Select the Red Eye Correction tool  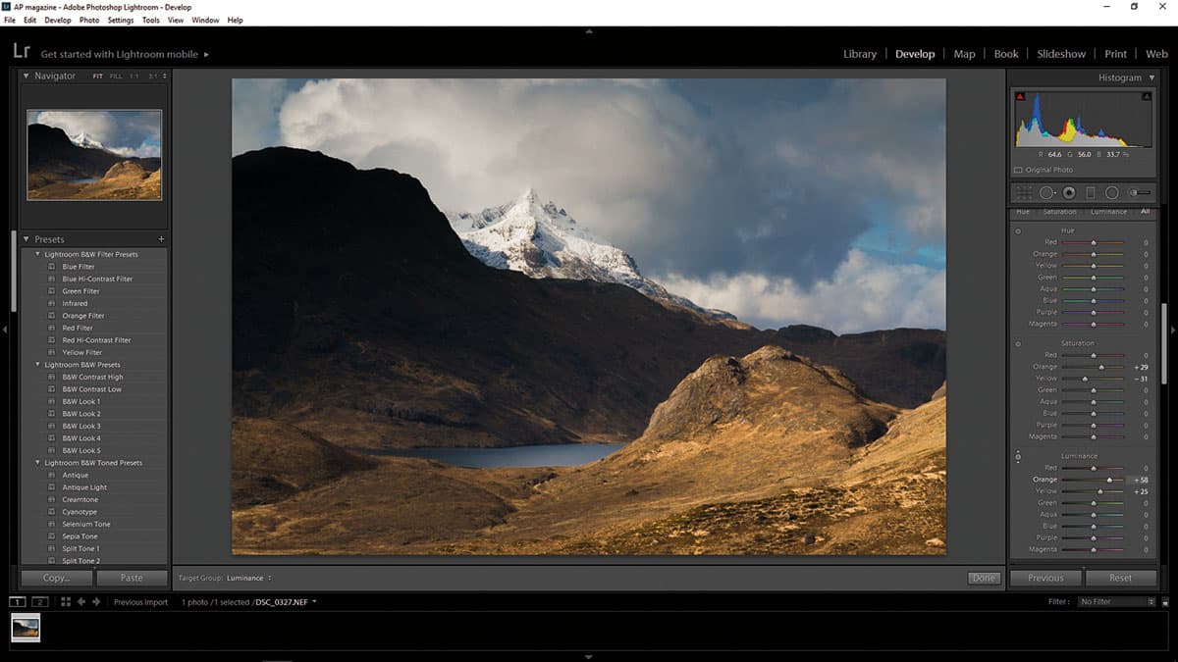click(x=1068, y=193)
